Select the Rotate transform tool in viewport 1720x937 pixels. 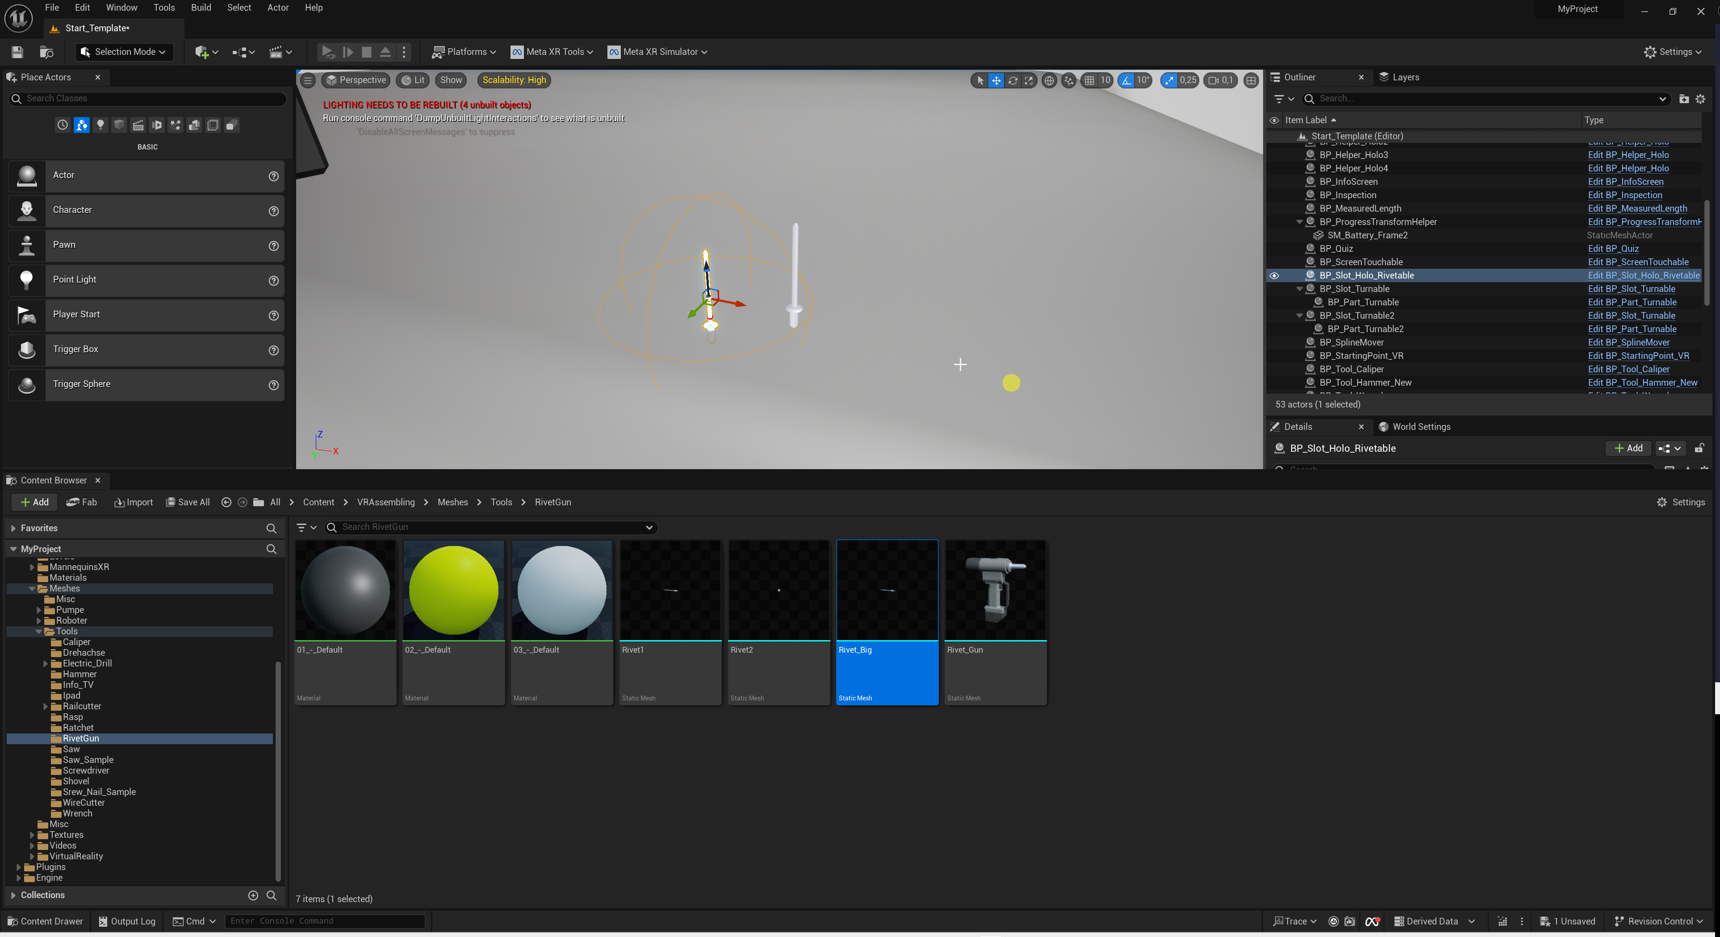[1012, 80]
